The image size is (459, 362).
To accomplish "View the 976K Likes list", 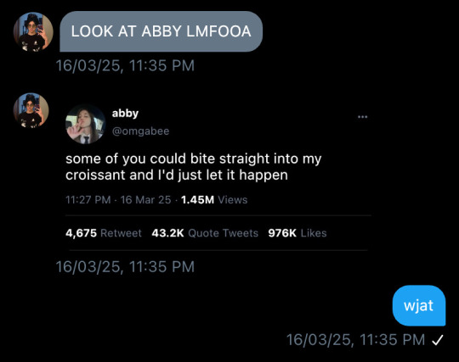I will pyautogui.click(x=297, y=233).
